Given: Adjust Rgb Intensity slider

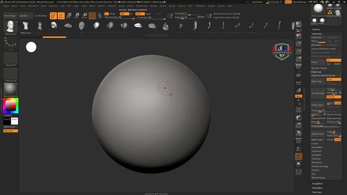Looking at the screenshot, I should (x=119, y=18).
